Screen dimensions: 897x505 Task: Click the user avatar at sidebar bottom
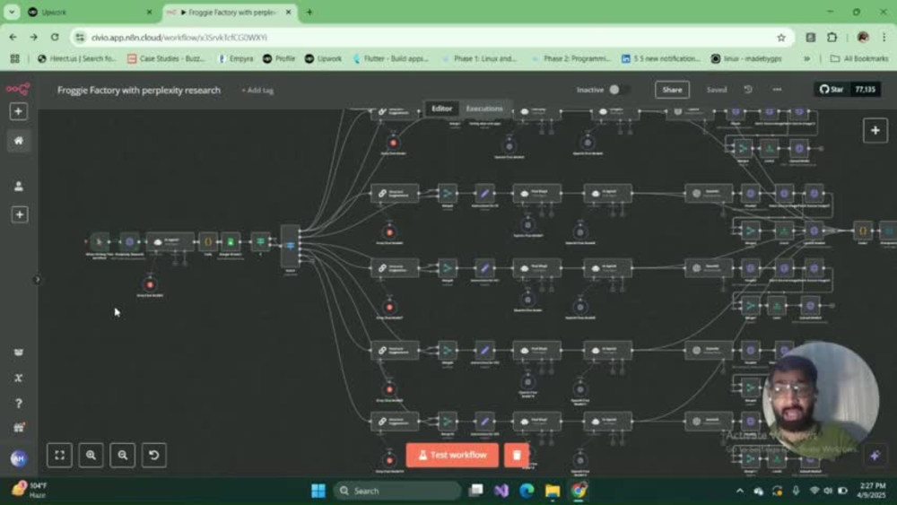click(x=18, y=458)
